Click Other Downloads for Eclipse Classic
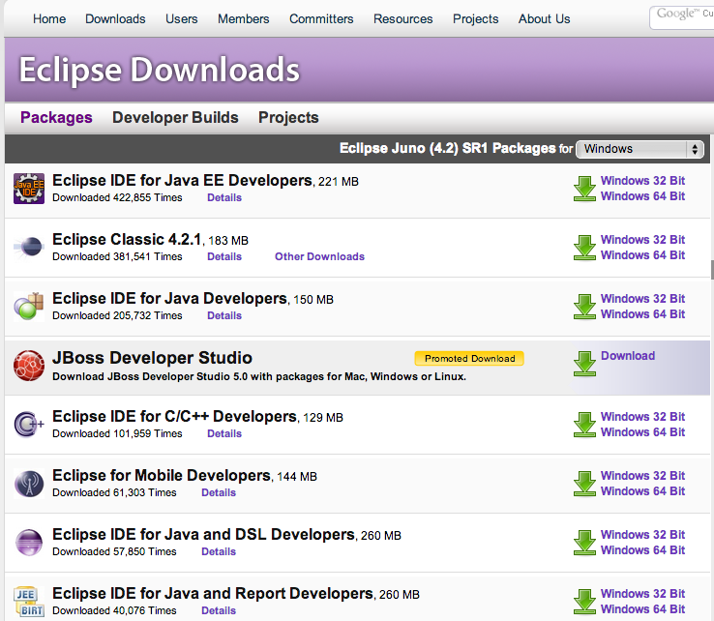The height and width of the screenshot is (621, 714). coord(319,256)
